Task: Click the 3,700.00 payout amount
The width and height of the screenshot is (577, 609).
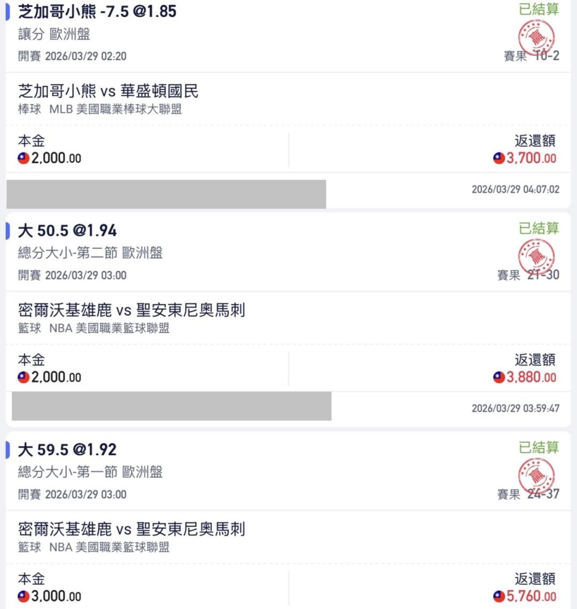Action: pos(531,158)
